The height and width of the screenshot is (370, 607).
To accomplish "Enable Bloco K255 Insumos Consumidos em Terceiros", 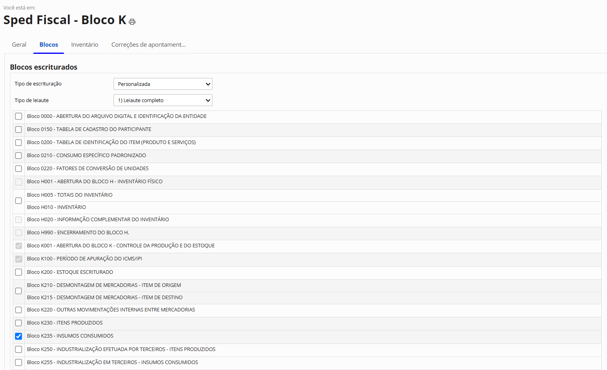I will (19, 362).
